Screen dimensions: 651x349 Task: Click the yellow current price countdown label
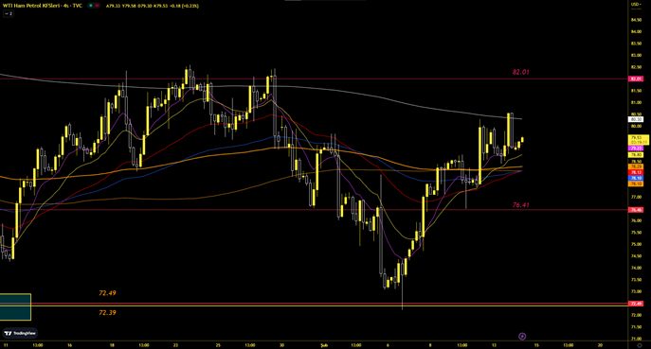pos(639,140)
